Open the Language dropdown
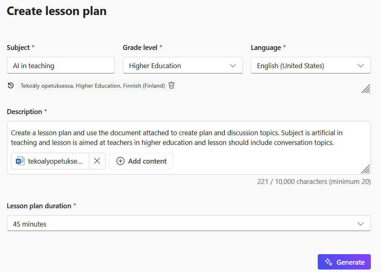The height and width of the screenshot is (272, 381). tap(310, 65)
